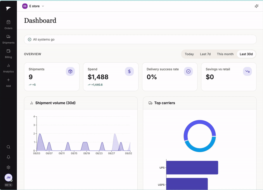Screen dimensions: 263x190
Task: Click the dollar icon on the Spend card
Action: pos(129,71)
